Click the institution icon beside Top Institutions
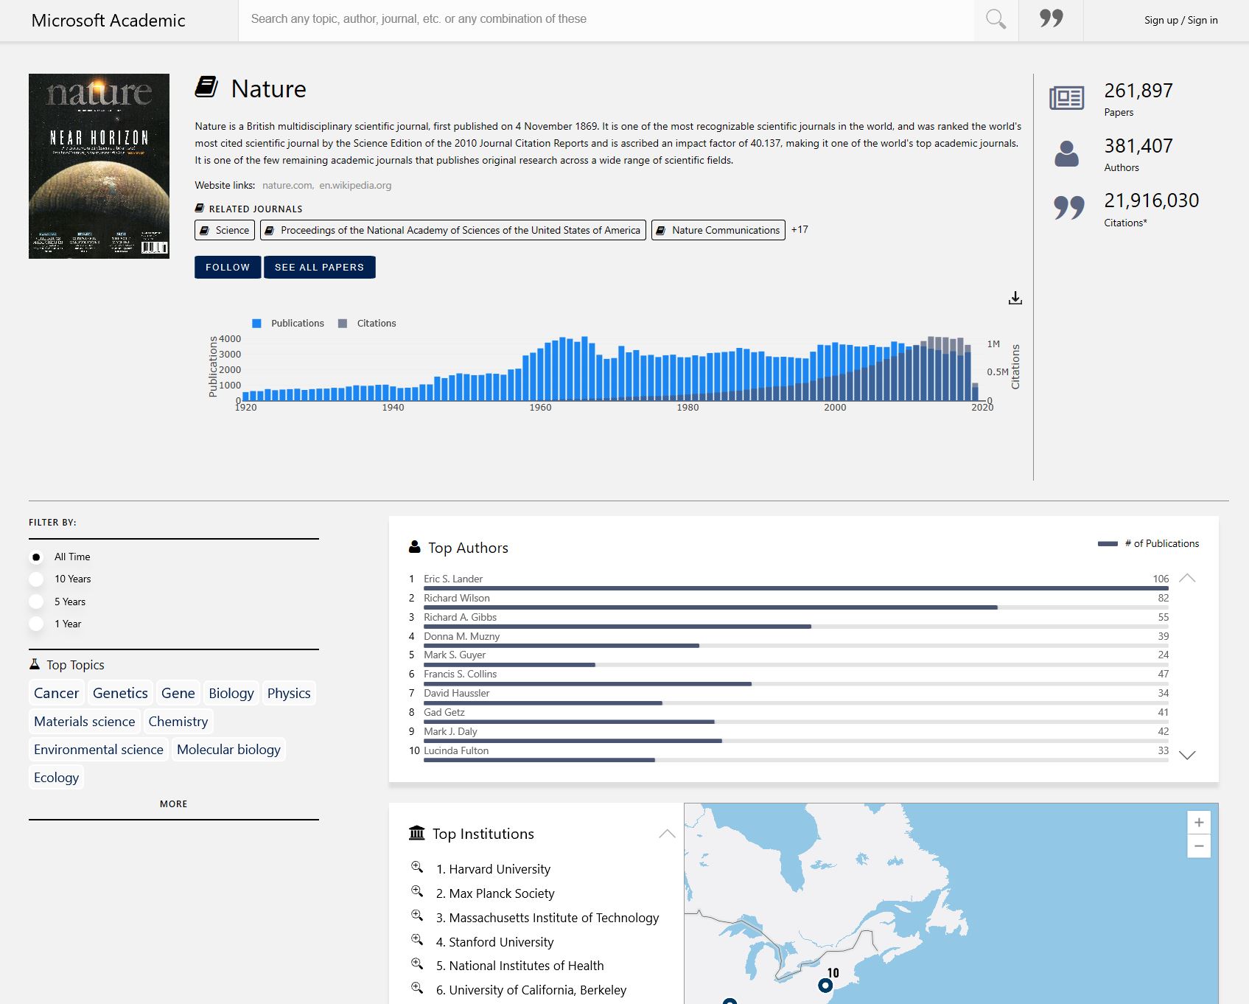This screenshot has width=1249, height=1004. pos(416,832)
